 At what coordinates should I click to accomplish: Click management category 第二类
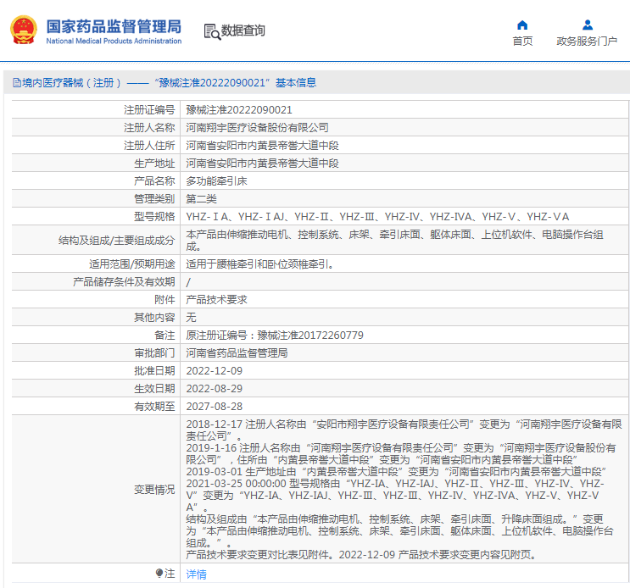click(201, 198)
